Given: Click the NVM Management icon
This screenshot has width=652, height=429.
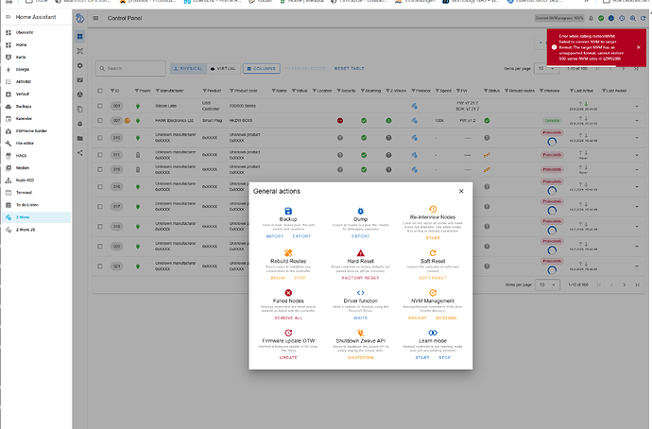Looking at the screenshot, I should 433,293.
